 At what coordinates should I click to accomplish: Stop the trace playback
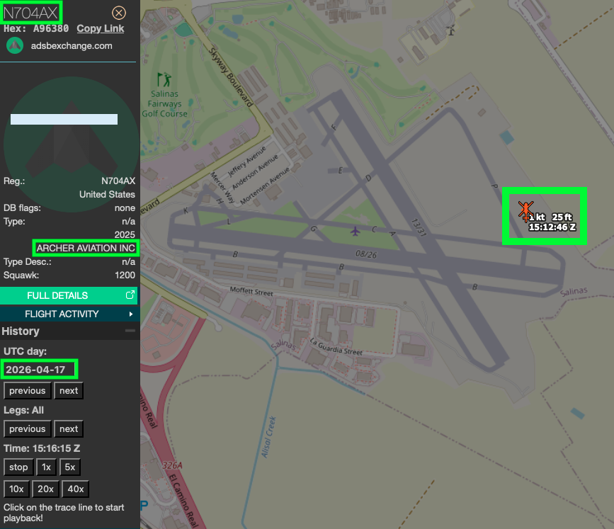coord(18,467)
